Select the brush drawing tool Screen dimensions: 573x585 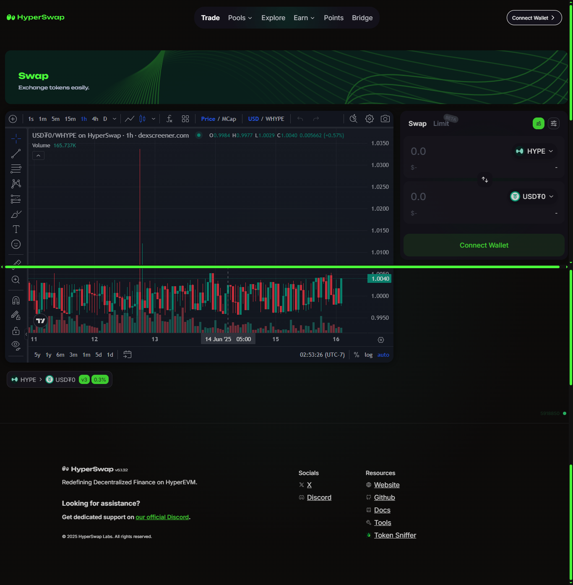coord(16,214)
